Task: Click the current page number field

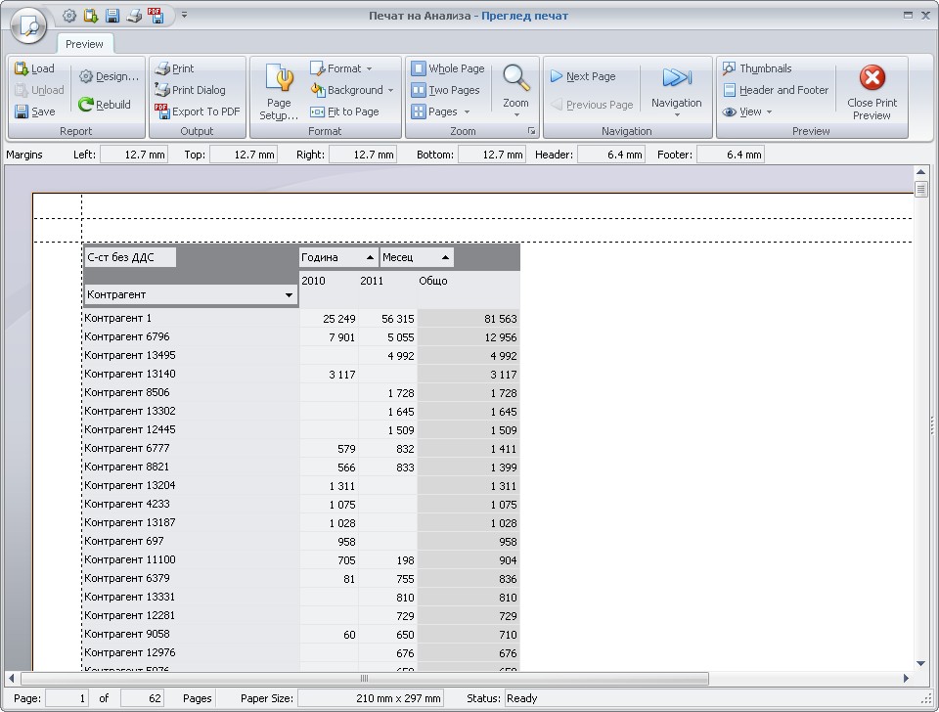Action: pyautogui.click(x=67, y=698)
